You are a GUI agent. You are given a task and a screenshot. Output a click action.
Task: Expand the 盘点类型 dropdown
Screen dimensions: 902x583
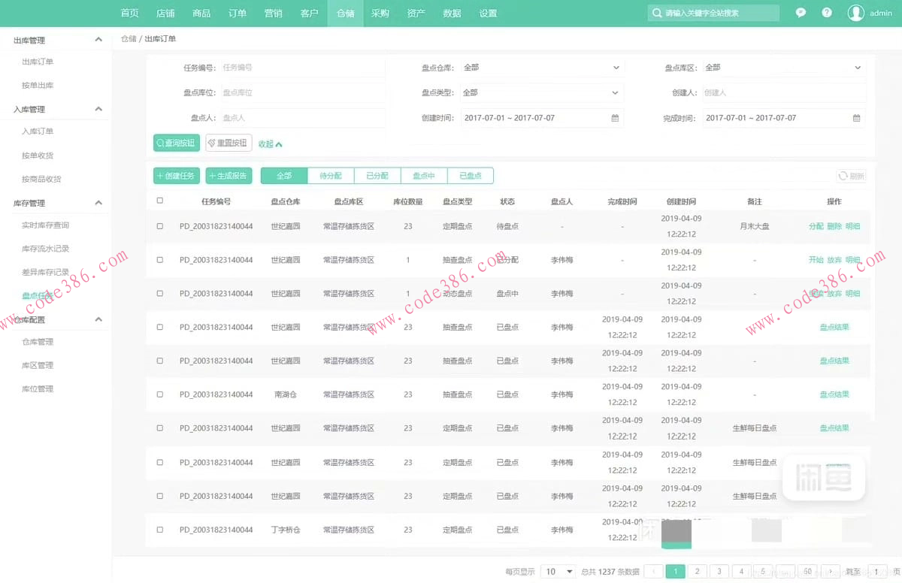541,92
